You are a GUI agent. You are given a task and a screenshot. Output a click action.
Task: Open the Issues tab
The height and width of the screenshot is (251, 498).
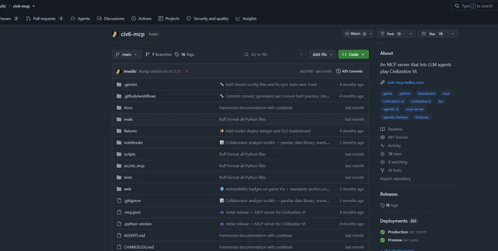point(10,19)
